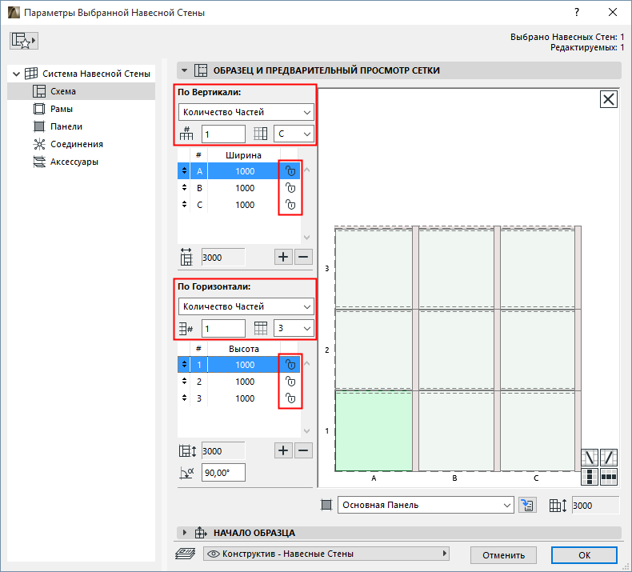Viewport: 632px width, 572px height.
Task: Open the horizontal Количество Частей dropdown
Action: [x=246, y=306]
